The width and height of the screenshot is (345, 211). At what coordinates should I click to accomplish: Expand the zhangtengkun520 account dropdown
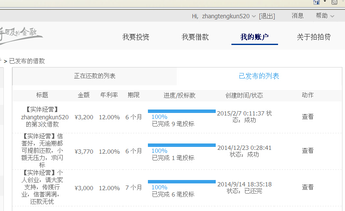(254, 16)
